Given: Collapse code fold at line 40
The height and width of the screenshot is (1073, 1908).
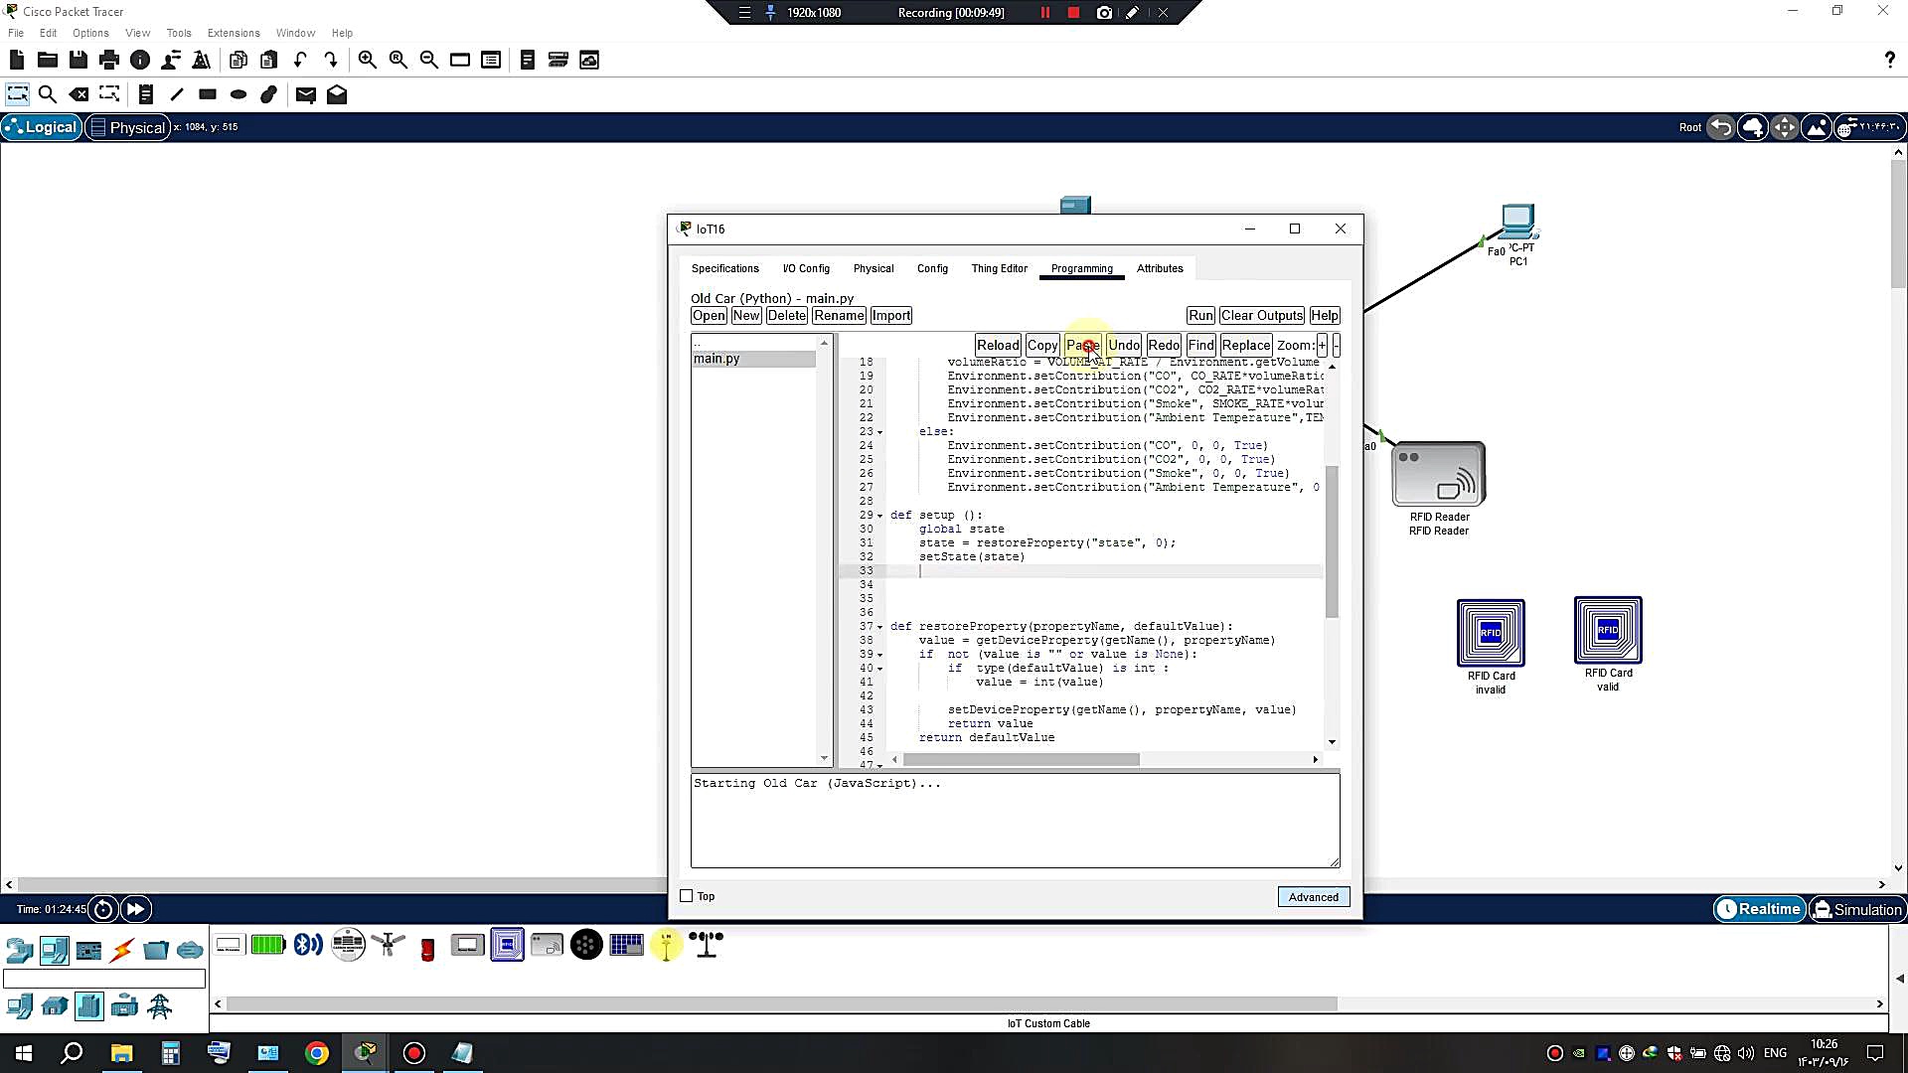Looking at the screenshot, I should pyautogui.click(x=879, y=669).
